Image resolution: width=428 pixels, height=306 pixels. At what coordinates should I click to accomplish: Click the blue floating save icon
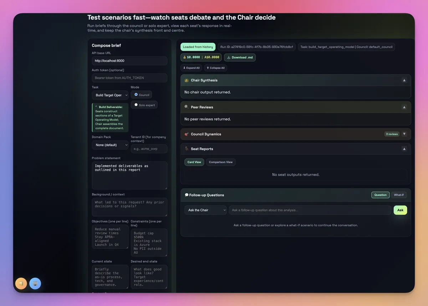pos(35,283)
